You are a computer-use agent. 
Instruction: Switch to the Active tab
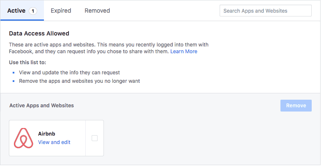22,11
